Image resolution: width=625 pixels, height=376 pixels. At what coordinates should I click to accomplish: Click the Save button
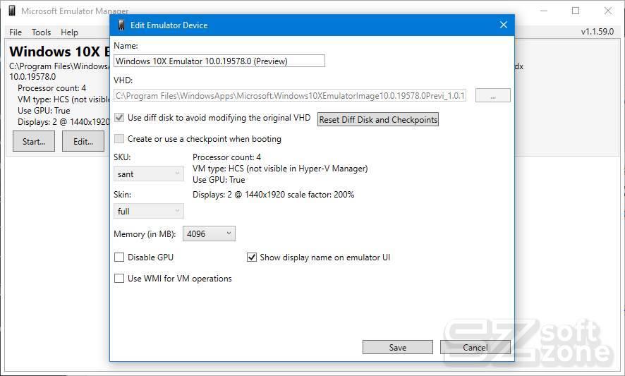point(397,347)
